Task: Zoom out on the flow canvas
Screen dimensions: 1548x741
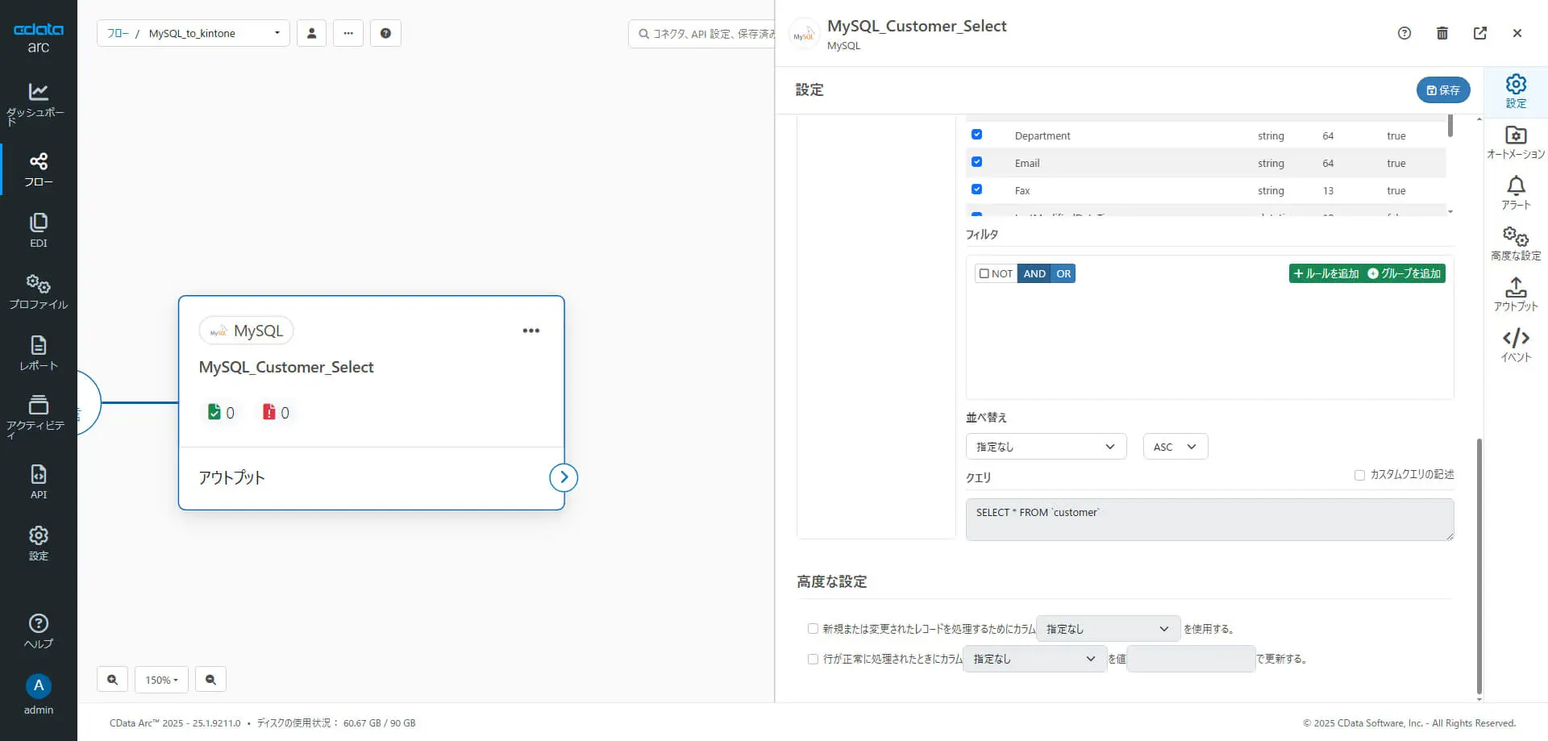Action: click(x=210, y=680)
